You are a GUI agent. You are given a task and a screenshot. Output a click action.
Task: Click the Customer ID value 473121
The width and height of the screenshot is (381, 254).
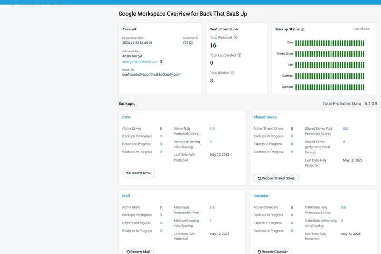coord(188,43)
